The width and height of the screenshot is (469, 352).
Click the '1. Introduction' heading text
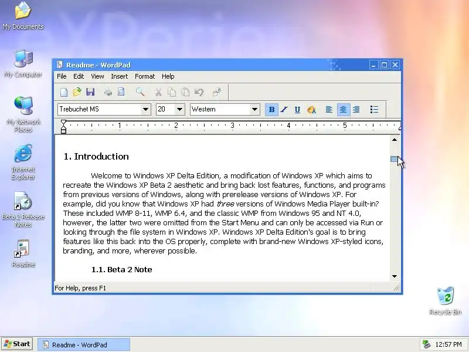tap(96, 156)
